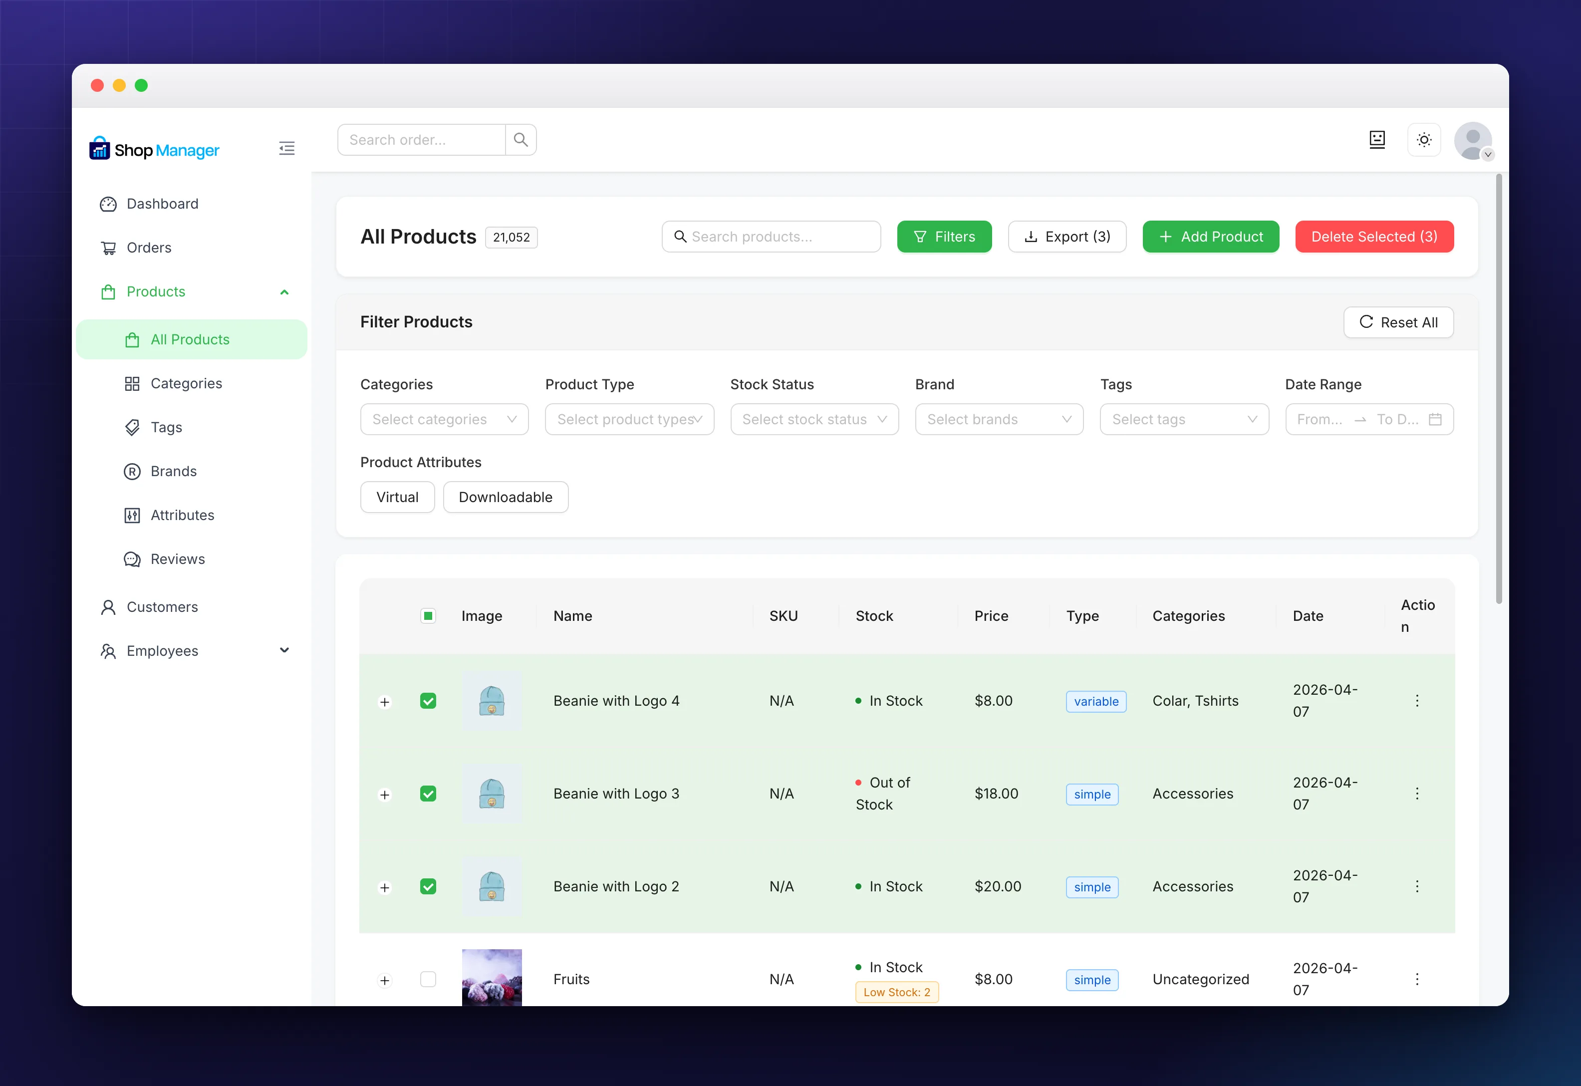Toggle the Virtual attribute filter
The height and width of the screenshot is (1086, 1581).
(x=397, y=498)
